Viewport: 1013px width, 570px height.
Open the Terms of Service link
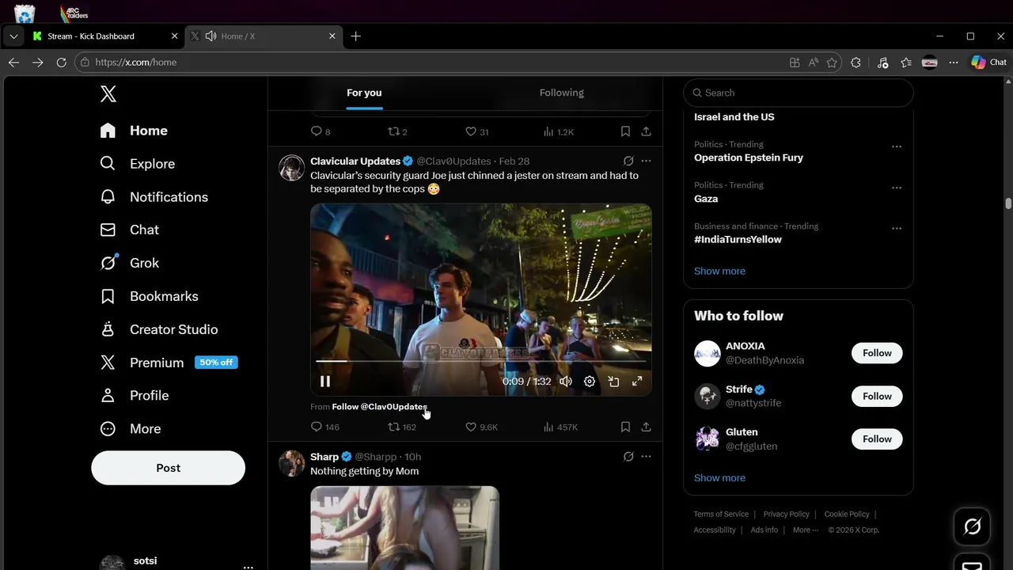pyautogui.click(x=721, y=514)
